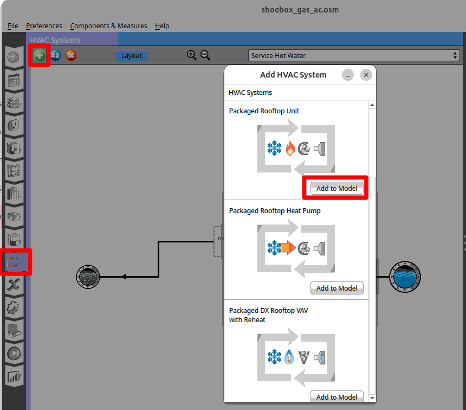Open Simulation Settings gear icon
The width and height of the screenshot is (466, 410).
tap(14, 308)
